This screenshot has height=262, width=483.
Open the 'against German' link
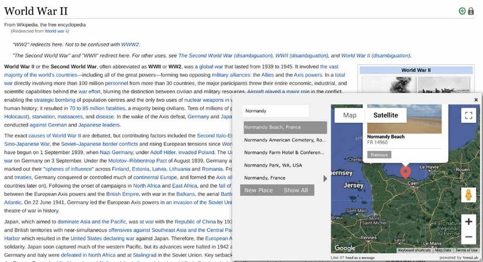coord(48,125)
